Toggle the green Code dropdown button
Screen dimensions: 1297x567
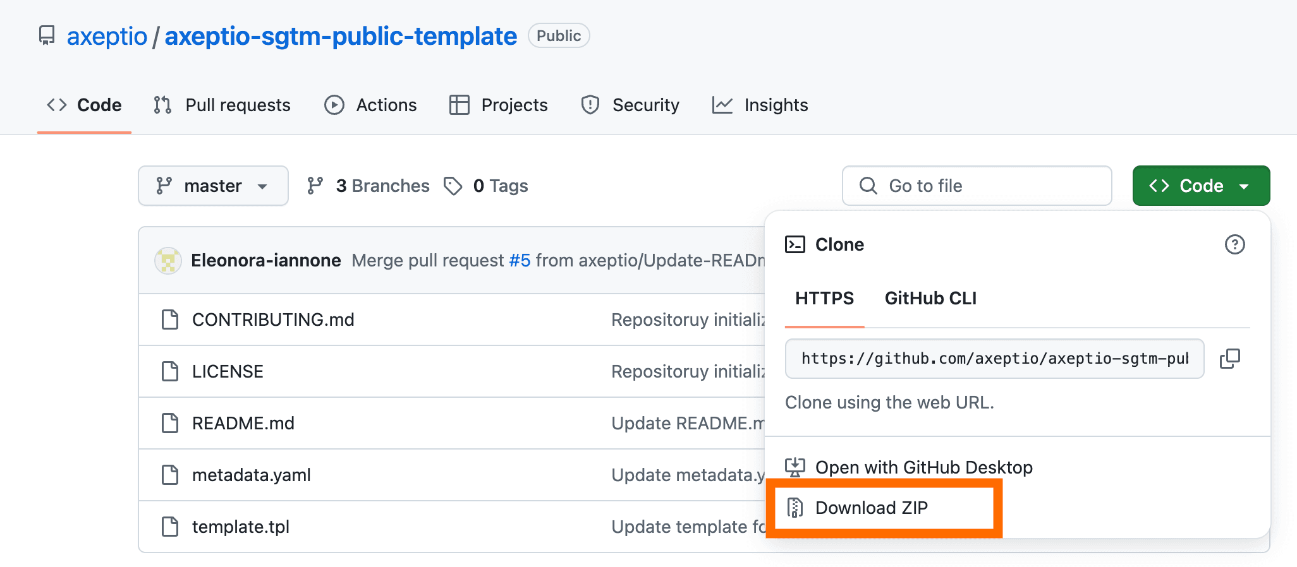(1201, 186)
